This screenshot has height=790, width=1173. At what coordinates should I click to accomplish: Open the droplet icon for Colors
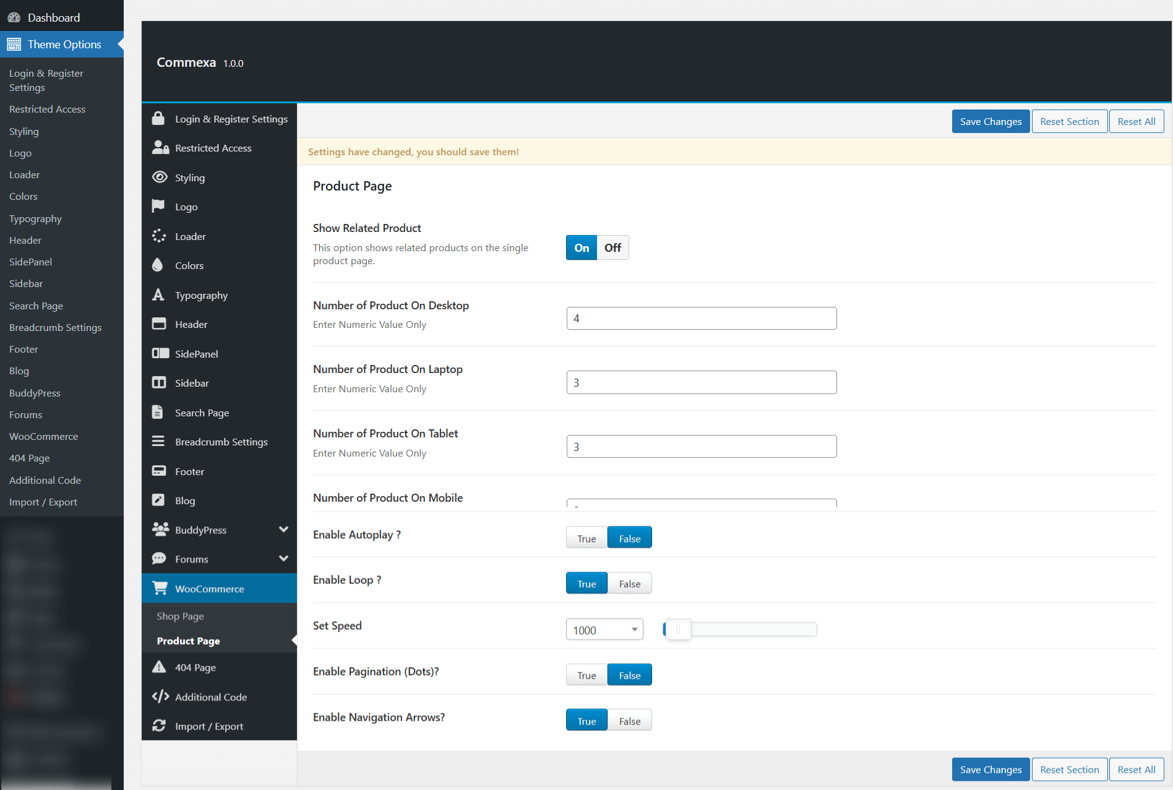pos(158,265)
